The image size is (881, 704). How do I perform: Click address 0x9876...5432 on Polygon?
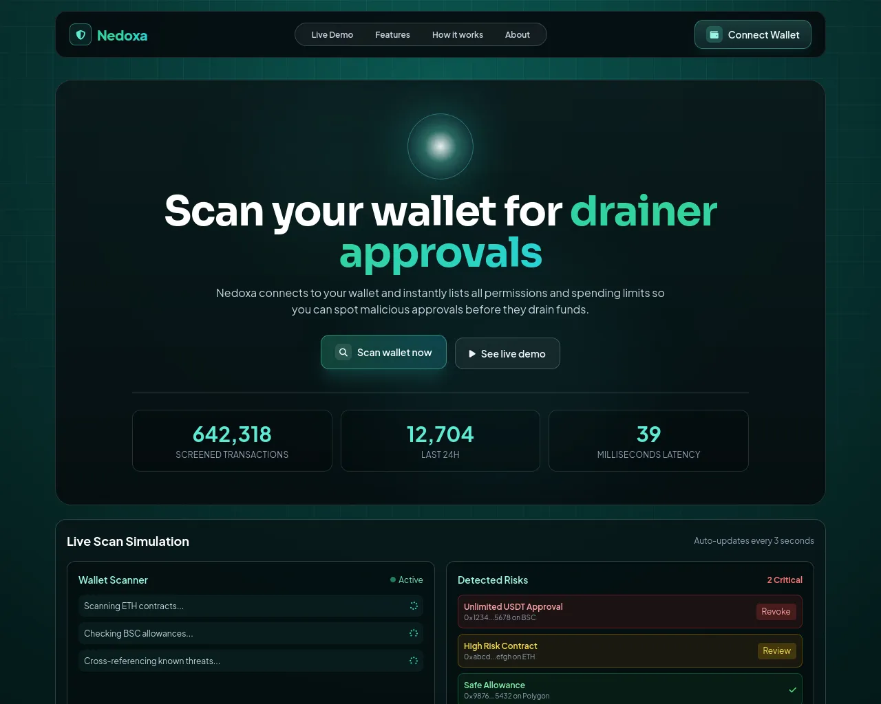coord(507,696)
